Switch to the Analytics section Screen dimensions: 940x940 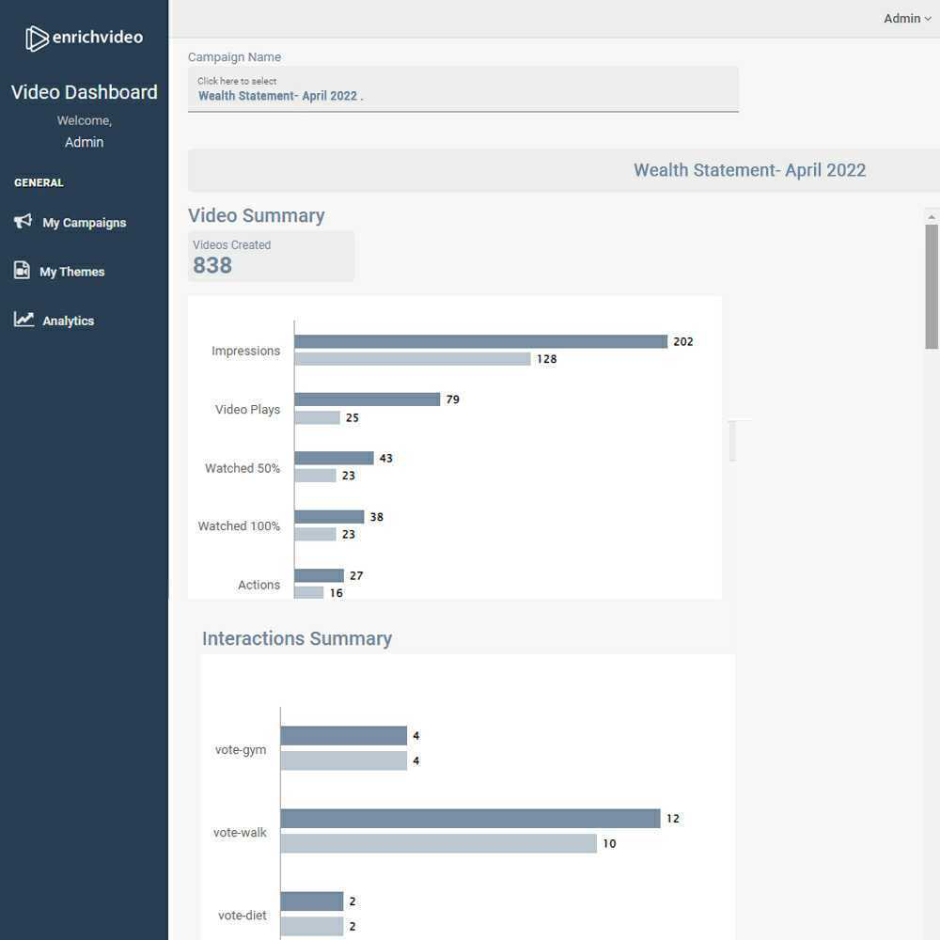[x=68, y=321]
